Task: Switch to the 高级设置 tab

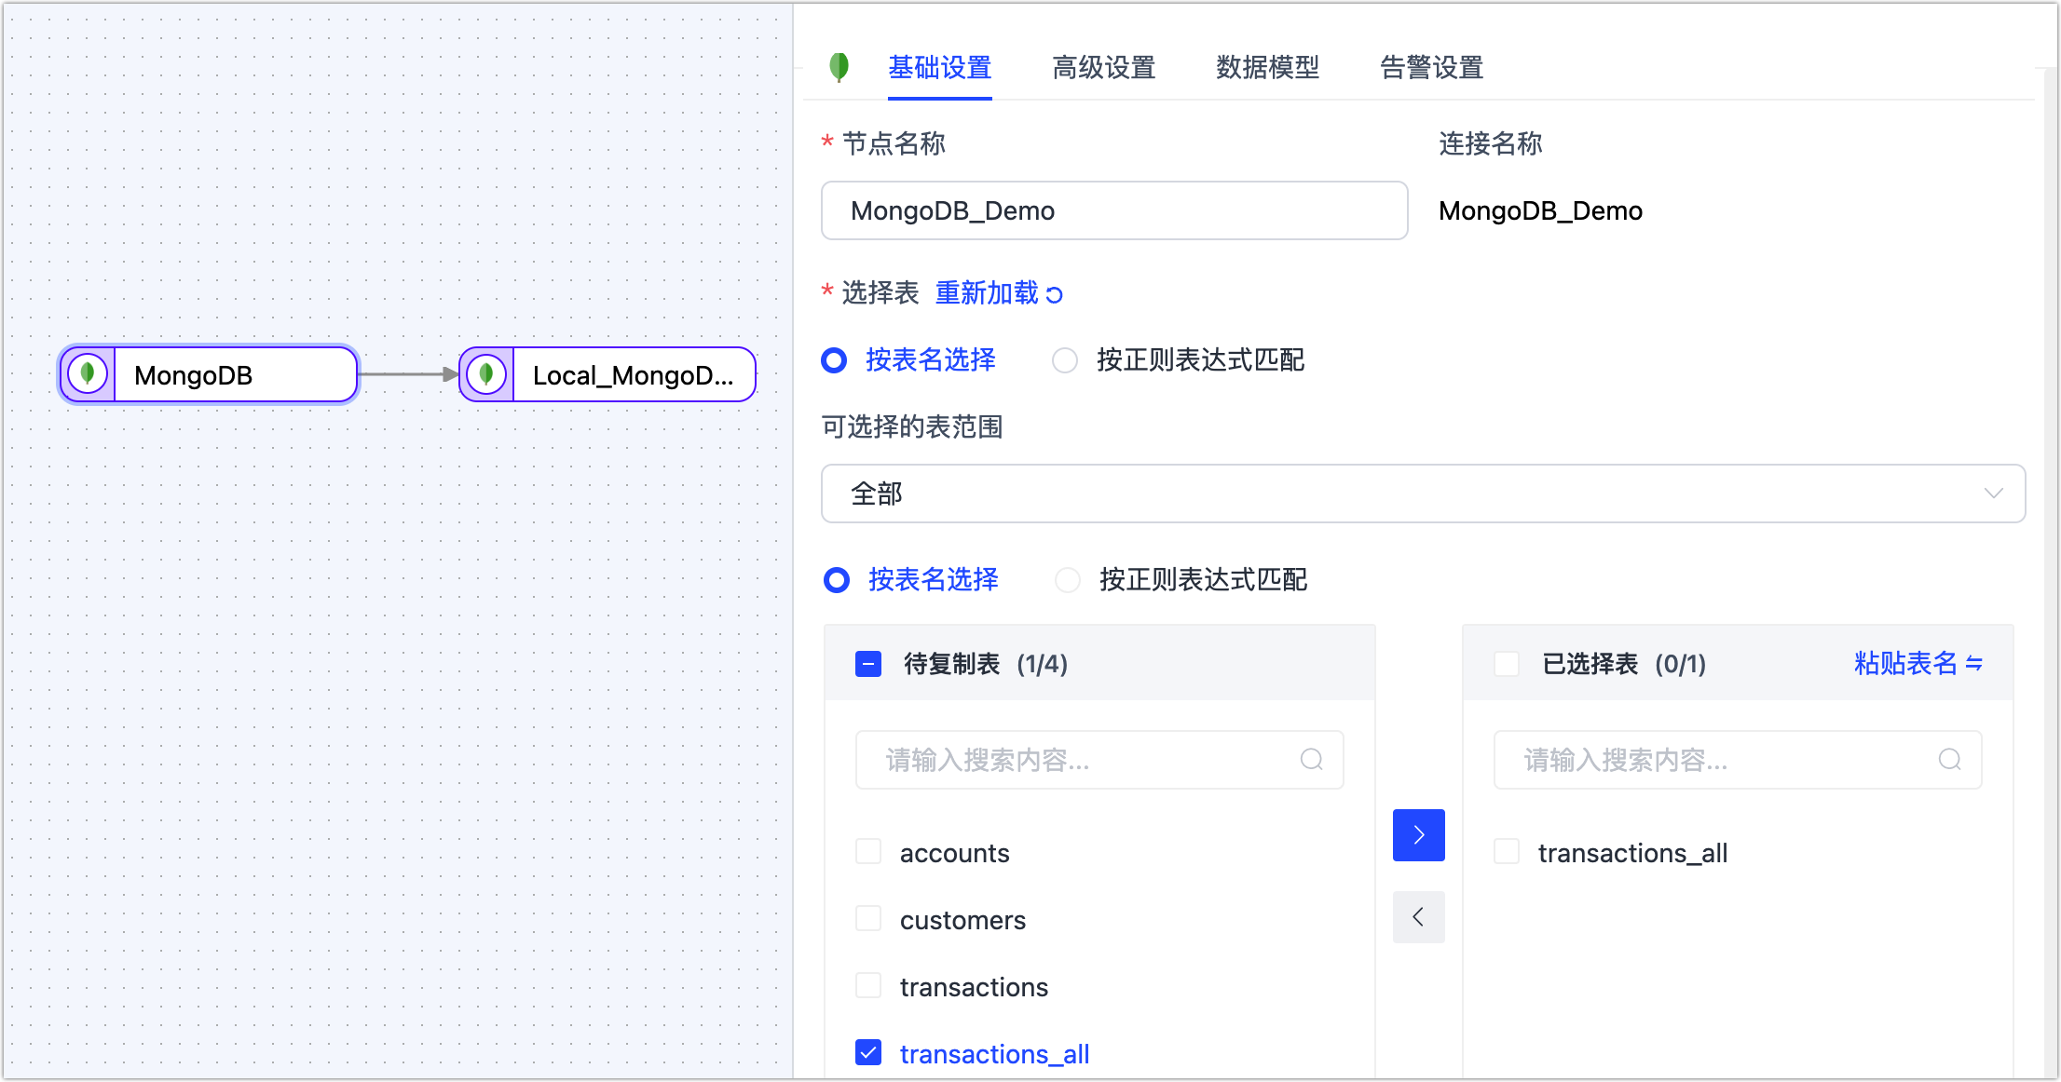Action: click(x=1103, y=67)
